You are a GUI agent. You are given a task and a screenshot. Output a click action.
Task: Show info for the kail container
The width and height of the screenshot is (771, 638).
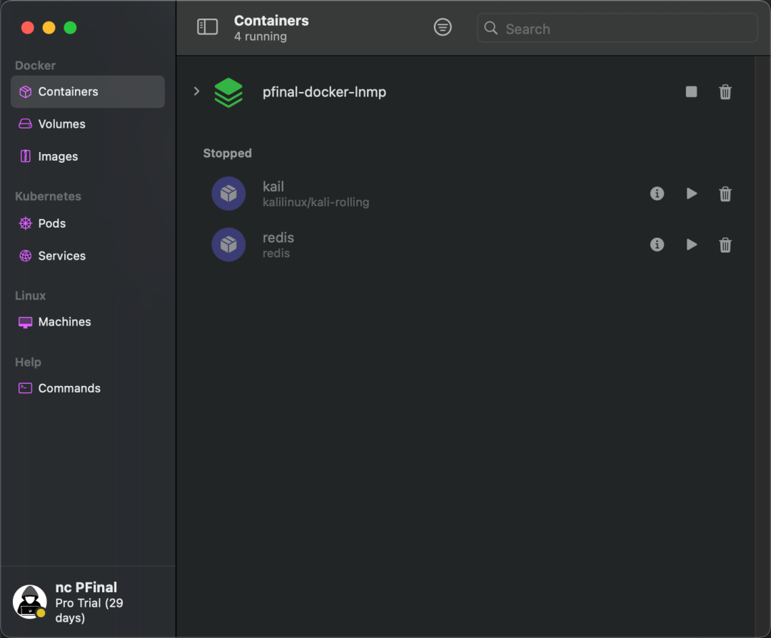657,193
